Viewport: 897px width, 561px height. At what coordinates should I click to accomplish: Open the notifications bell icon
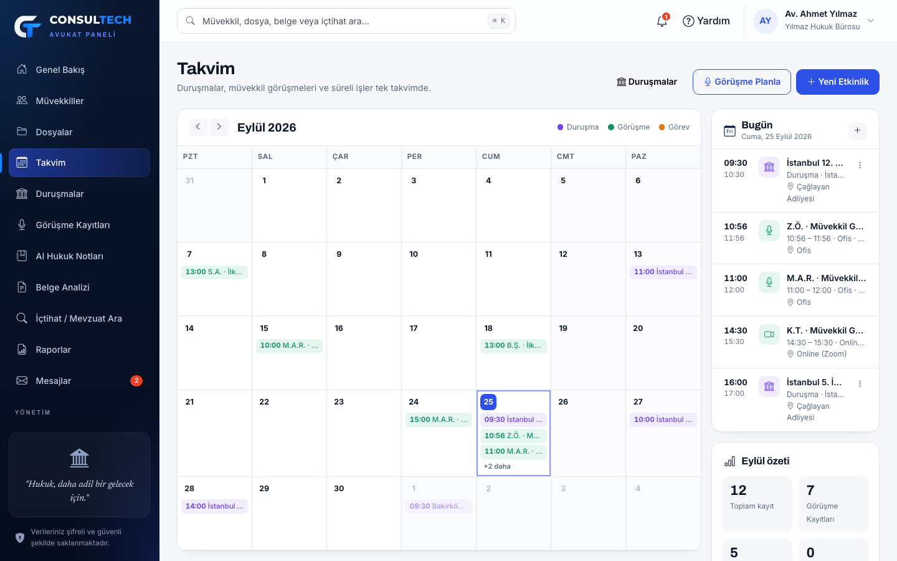(662, 21)
